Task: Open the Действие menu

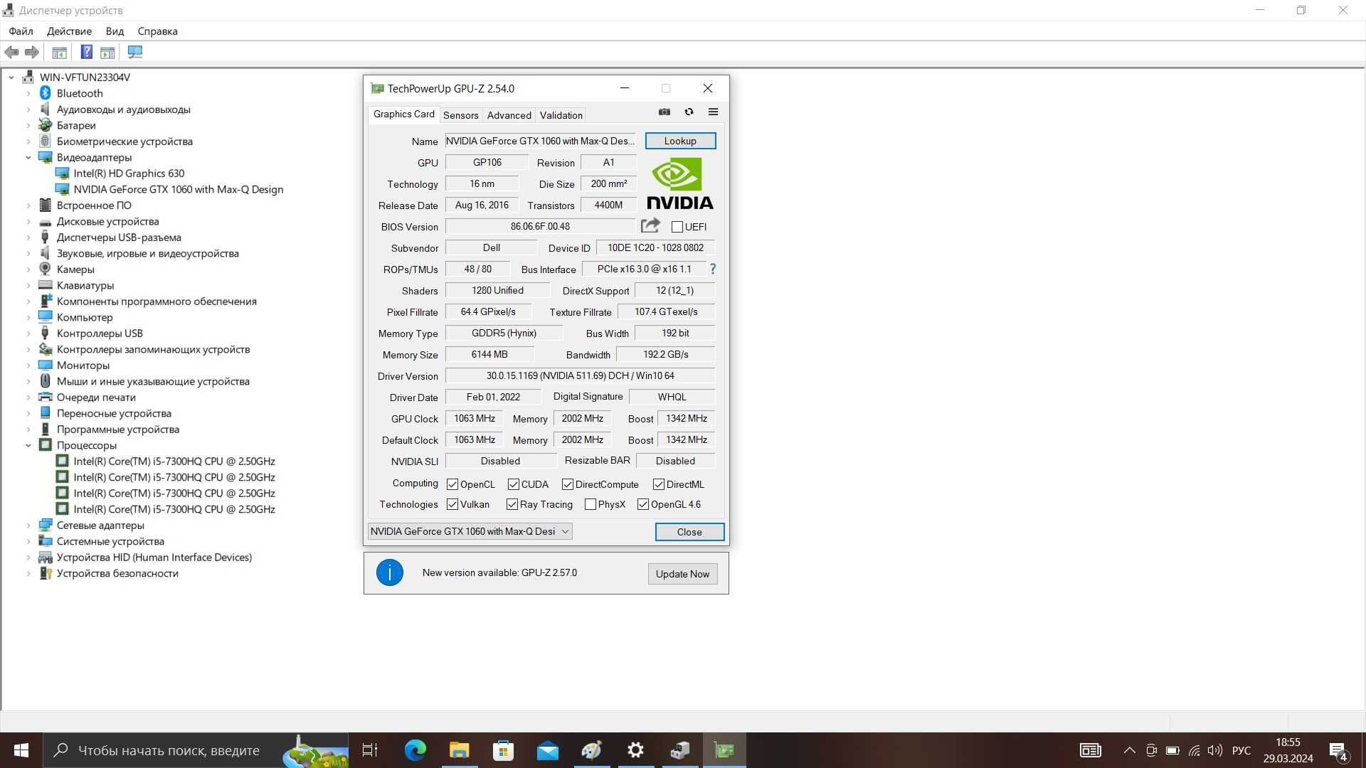Action: pyautogui.click(x=69, y=31)
